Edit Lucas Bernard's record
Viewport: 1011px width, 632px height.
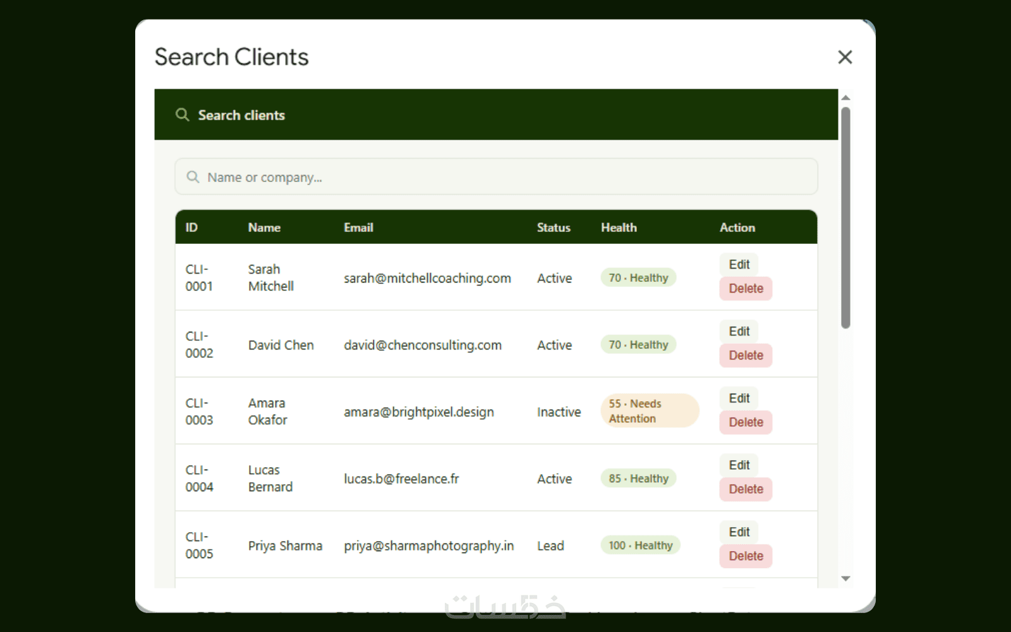pos(739,465)
